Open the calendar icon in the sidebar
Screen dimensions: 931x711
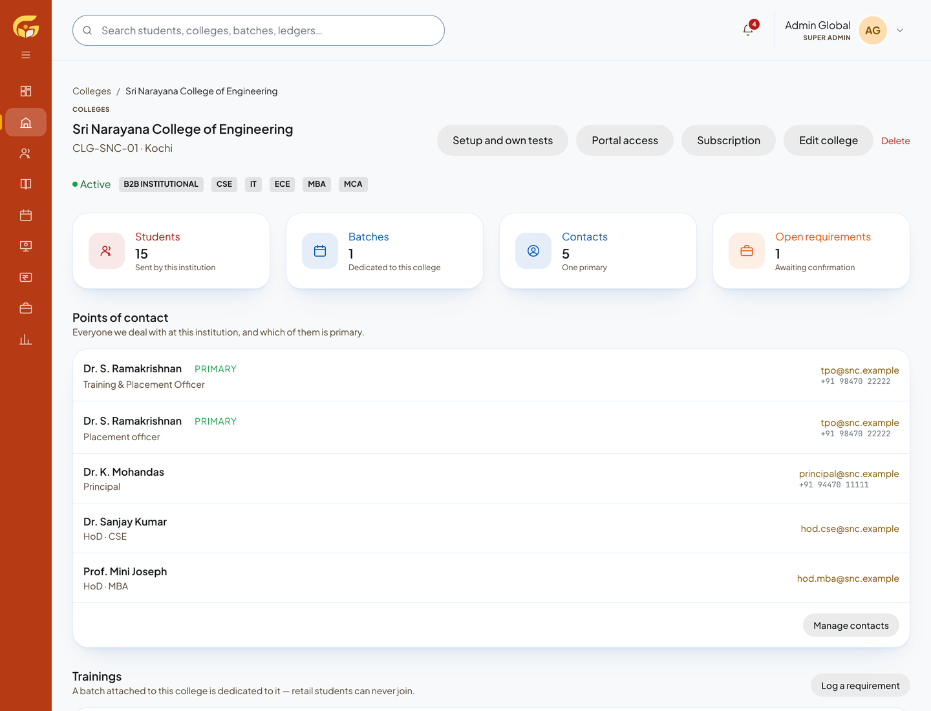[x=26, y=215]
